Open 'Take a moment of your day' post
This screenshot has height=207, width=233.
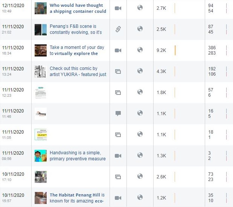point(77,50)
